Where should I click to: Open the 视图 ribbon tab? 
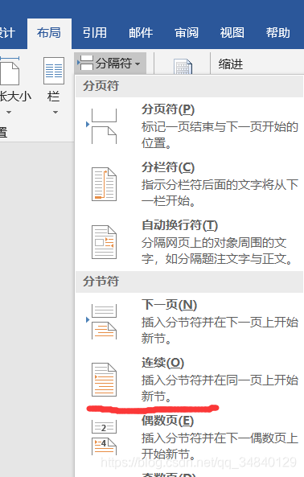[x=232, y=33]
